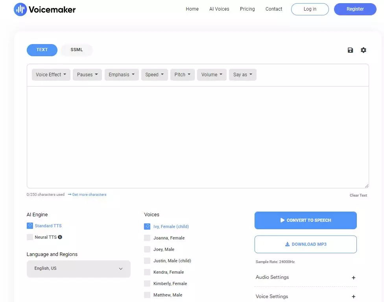This screenshot has width=384, height=302.
Task: Click the Clear Text link
Action: 358,195
